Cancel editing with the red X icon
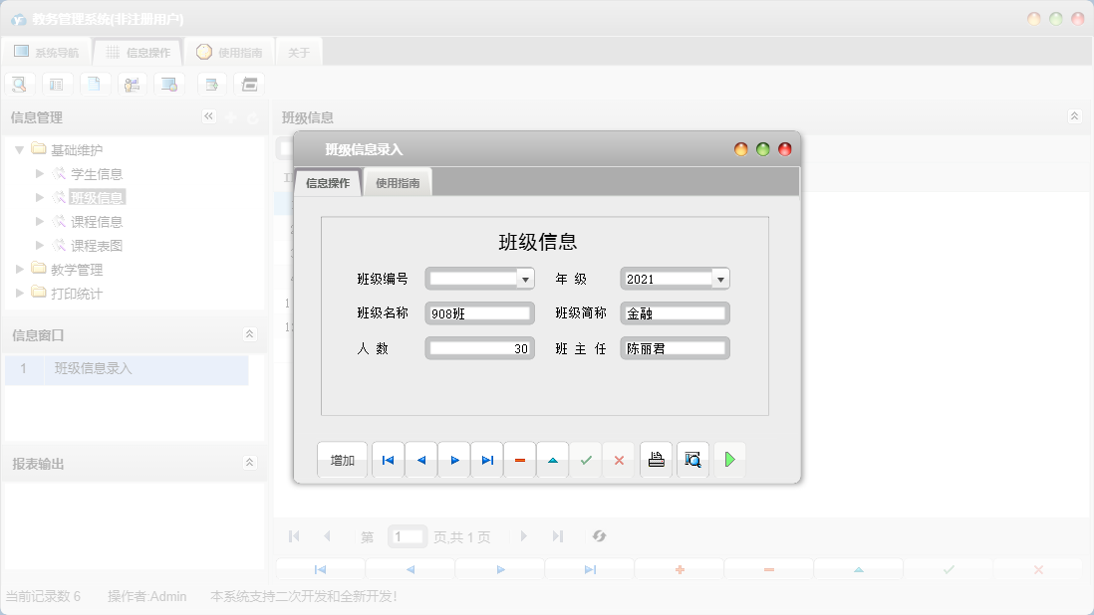The image size is (1094, 615). 618,459
